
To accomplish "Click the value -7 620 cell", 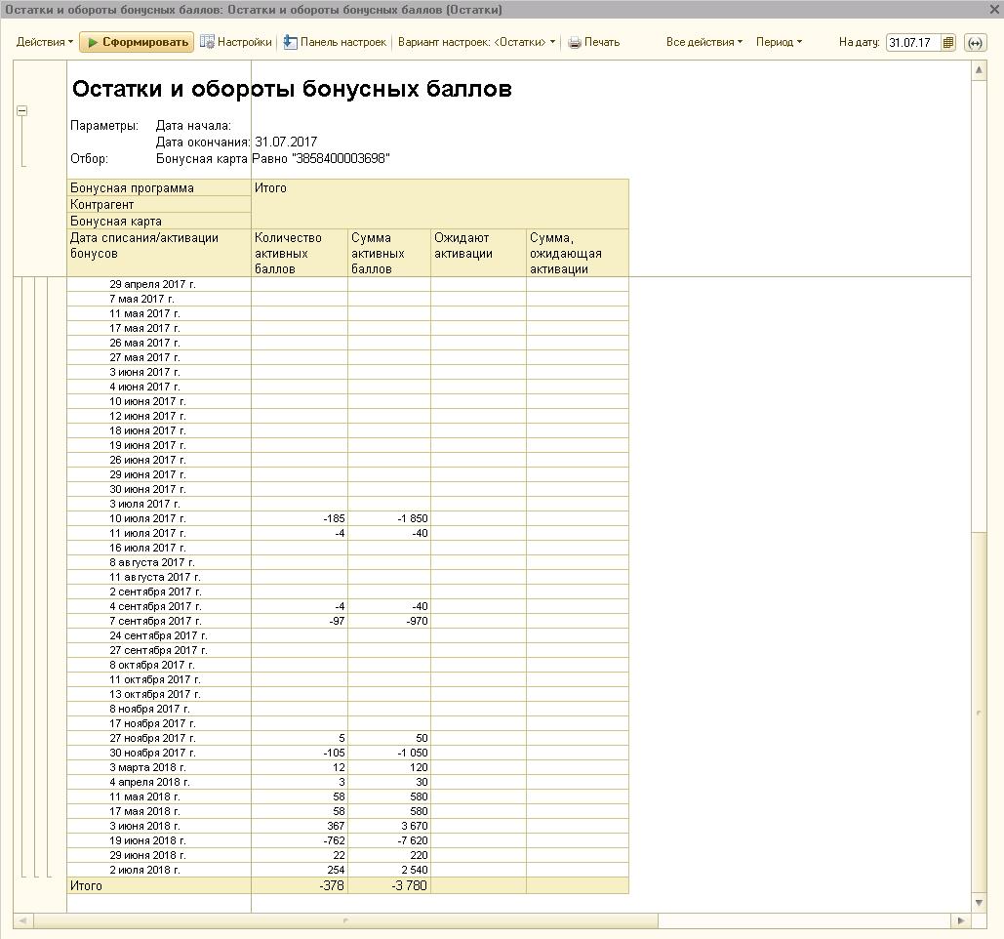I will point(389,841).
